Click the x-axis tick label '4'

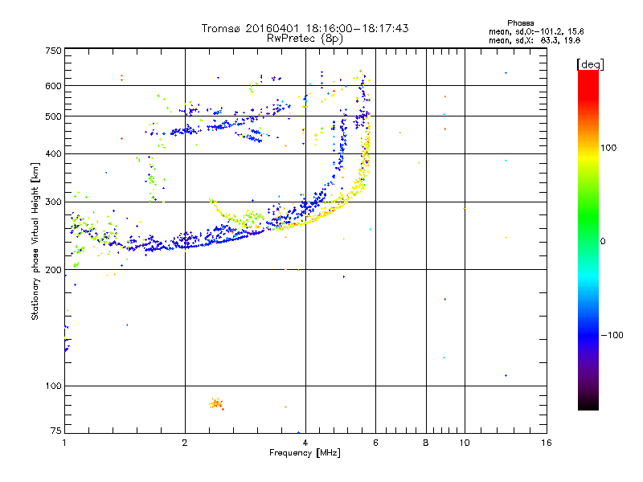(x=305, y=443)
